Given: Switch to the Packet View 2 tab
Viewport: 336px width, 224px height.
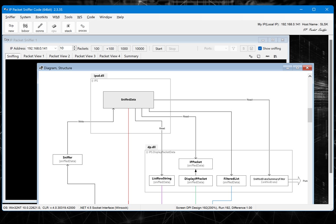Looking at the screenshot, I should [60, 56].
